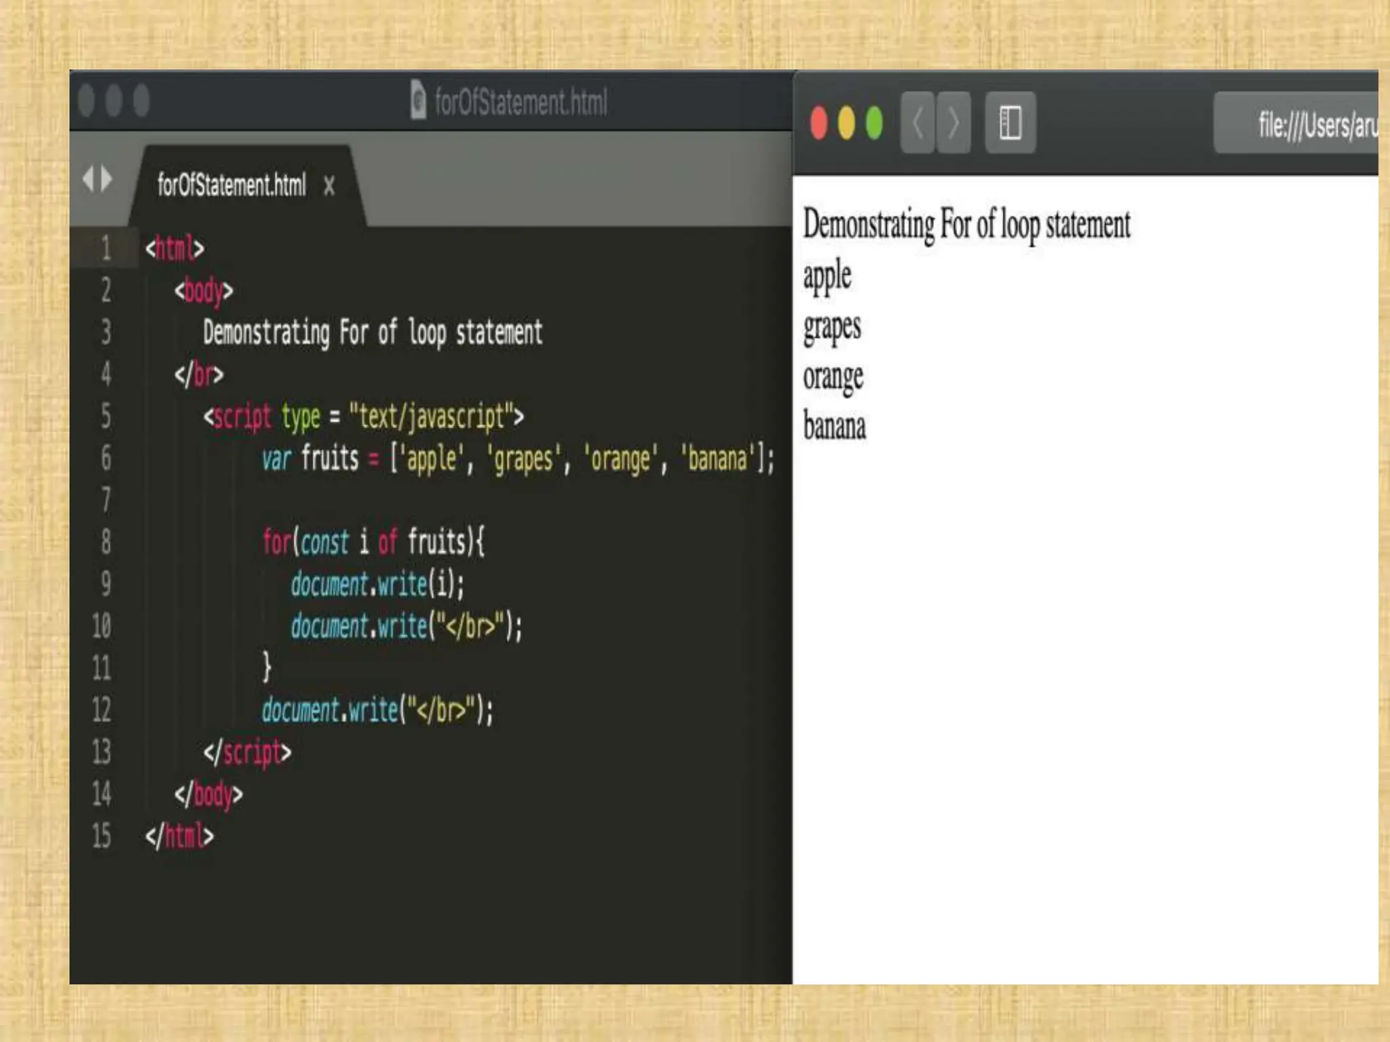Click the for(const i of fruits) line

373,542
